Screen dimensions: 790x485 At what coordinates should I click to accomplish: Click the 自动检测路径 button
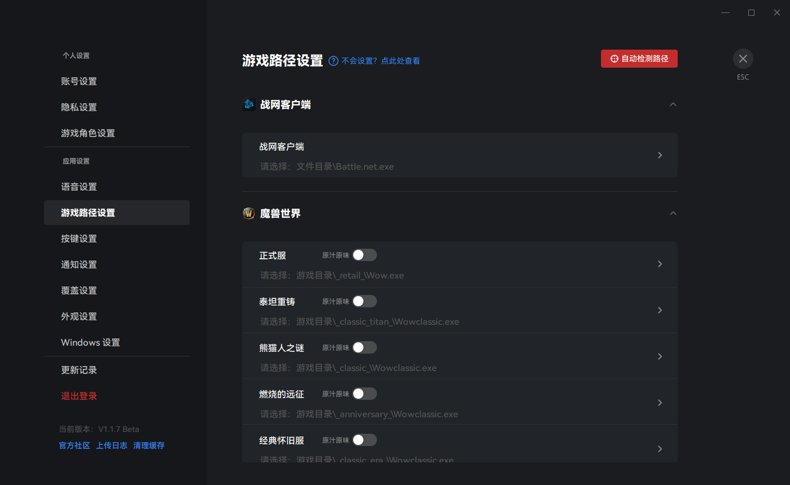pos(639,58)
